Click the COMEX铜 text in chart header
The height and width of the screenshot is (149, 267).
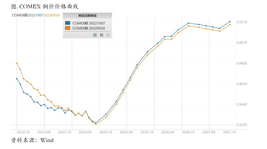20,15
